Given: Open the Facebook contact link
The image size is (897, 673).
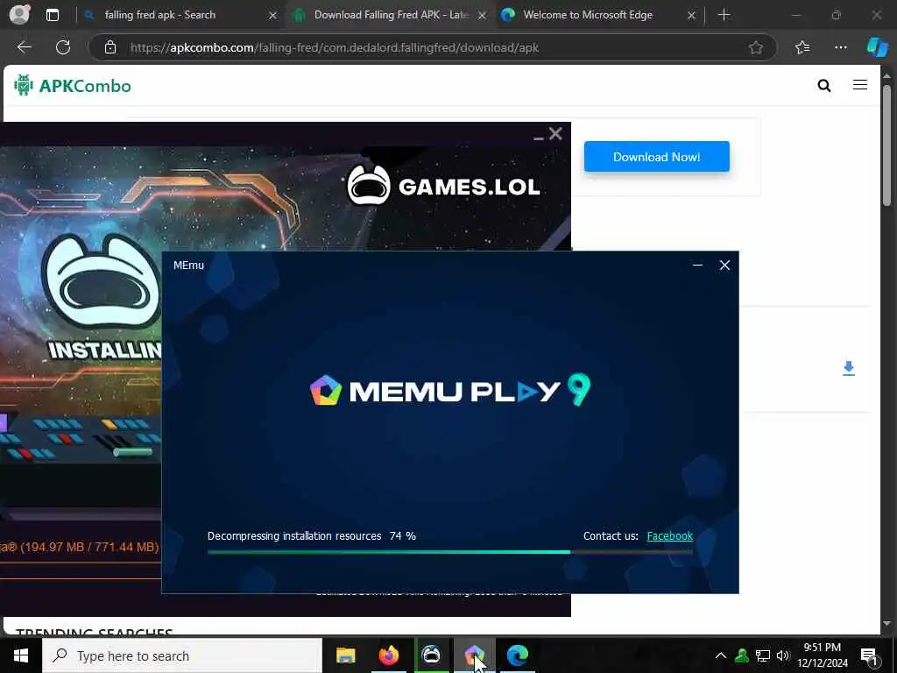Looking at the screenshot, I should click(670, 536).
